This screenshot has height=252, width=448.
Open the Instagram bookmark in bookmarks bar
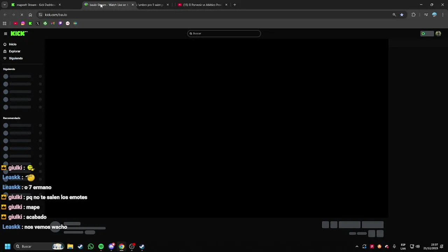coord(23,23)
